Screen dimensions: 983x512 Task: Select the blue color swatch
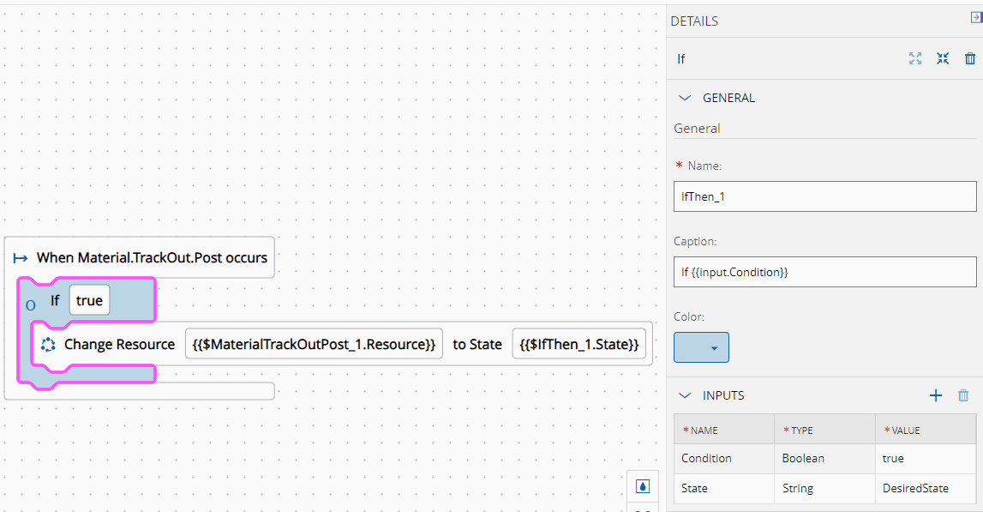click(696, 347)
